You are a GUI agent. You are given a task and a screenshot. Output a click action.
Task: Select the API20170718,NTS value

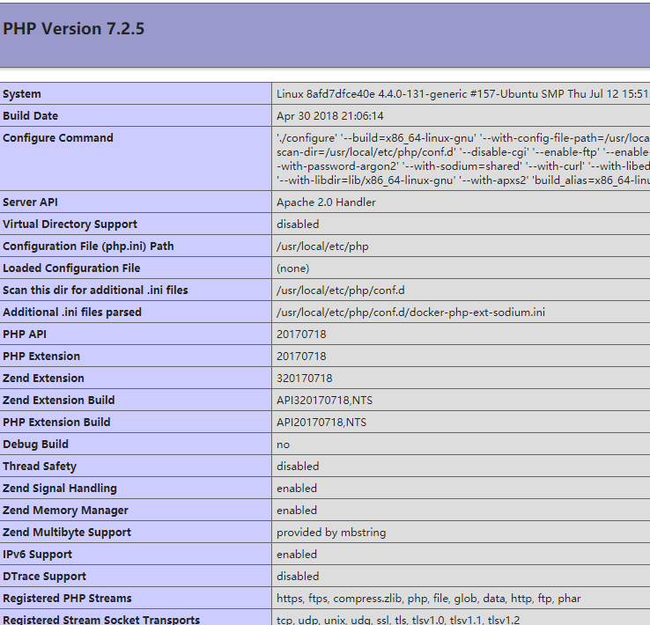(x=321, y=422)
